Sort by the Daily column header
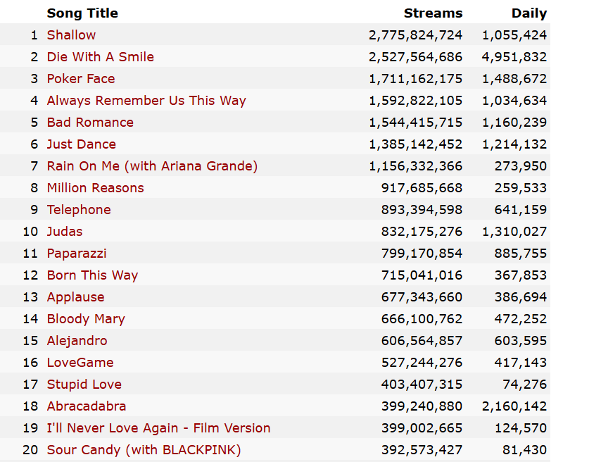 529,13
